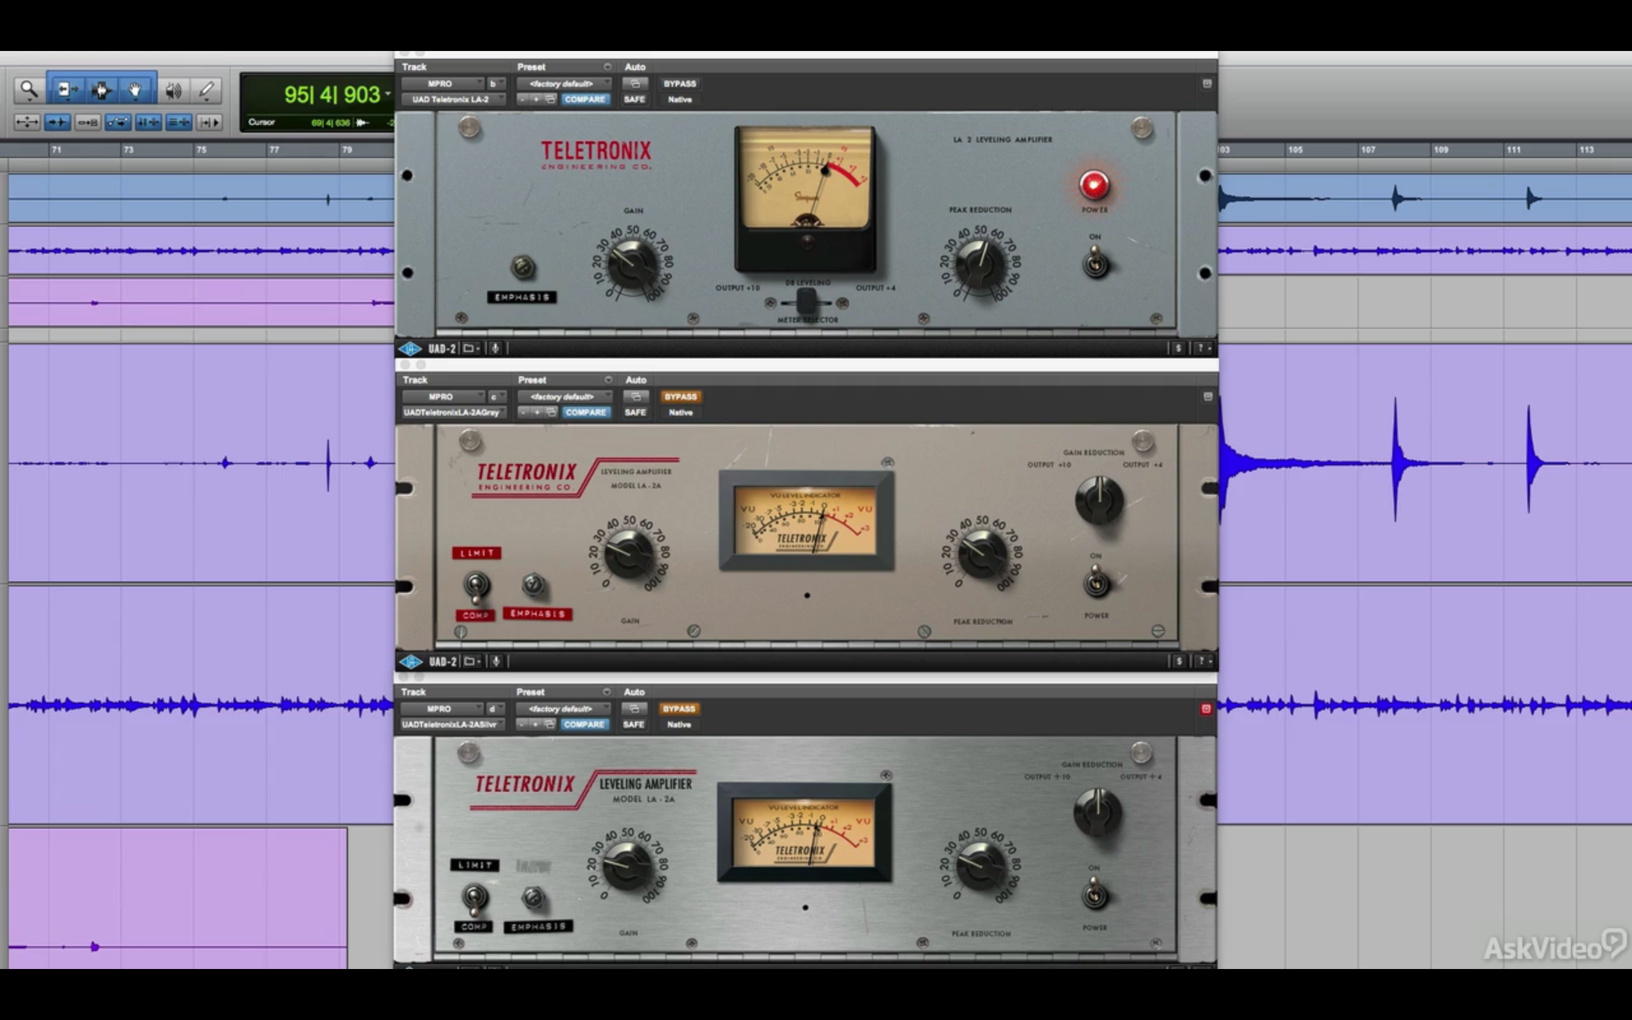Screen dimensions: 1632x1020
Task: Toggle Link Track and Edit Selection
Action: tap(178, 122)
